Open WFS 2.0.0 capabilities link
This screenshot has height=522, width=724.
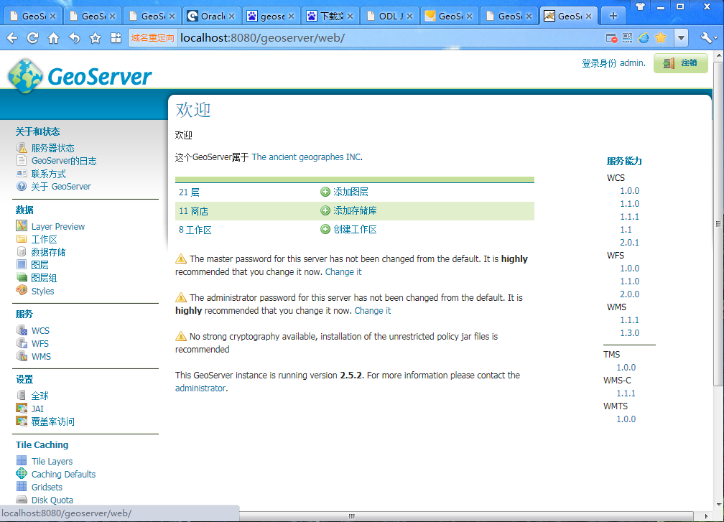point(629,294)
